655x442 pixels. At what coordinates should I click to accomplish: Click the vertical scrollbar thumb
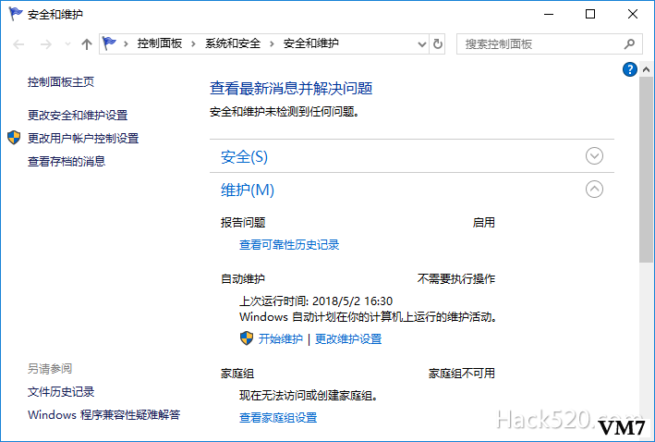pos(647,170)
